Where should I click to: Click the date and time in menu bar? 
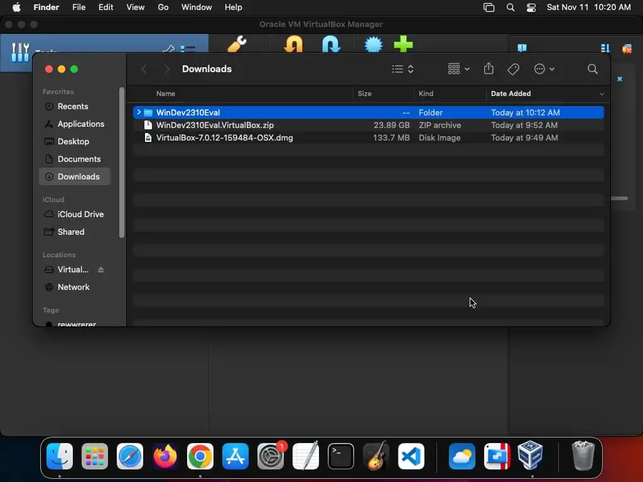[588, 8]
